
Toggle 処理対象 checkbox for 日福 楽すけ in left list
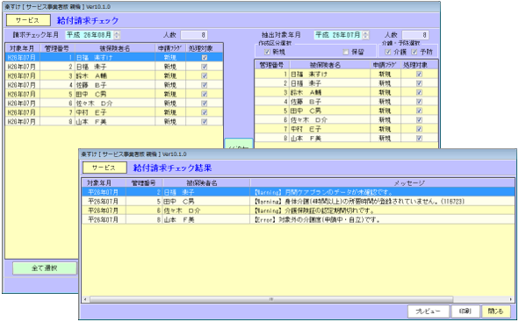(205, 58)
